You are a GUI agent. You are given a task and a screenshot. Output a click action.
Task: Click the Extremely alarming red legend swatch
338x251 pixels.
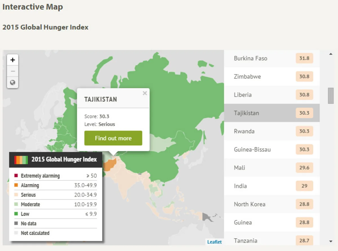(16, 176)
